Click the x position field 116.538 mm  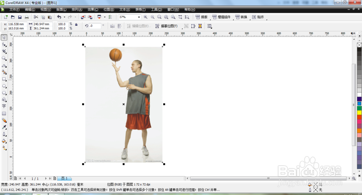[x=17, y=24]
